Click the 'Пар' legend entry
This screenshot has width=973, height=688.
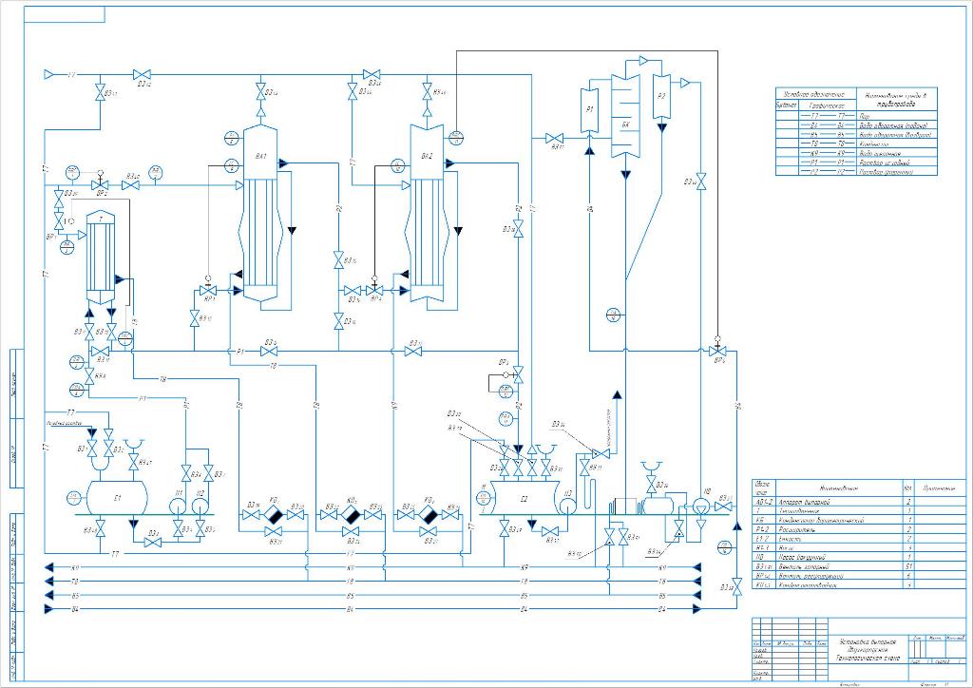tap(865, 116)
